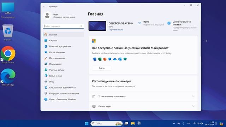Go to the Игры section
Image resolution: width=226 pixels, height=127 pixels.
point(64,81)
